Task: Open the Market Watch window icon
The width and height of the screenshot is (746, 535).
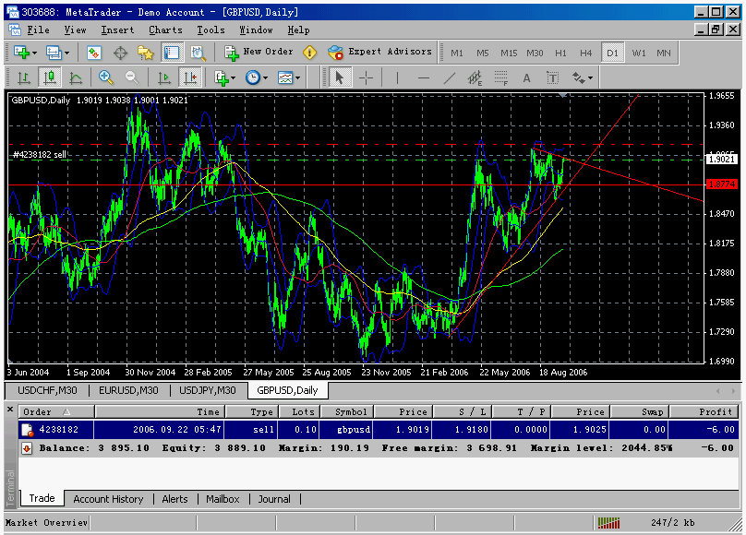Action: pos(93,53)
